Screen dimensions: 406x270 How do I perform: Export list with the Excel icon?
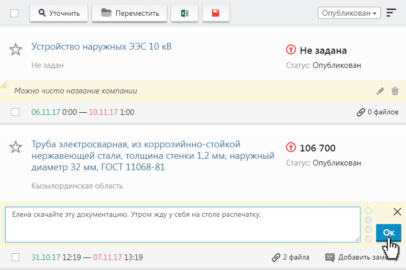[184, 13]
